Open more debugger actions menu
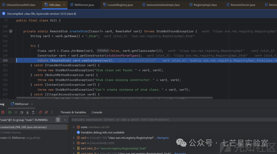The height and width of the screenshot is (154, 277). (x=52, y=112)
